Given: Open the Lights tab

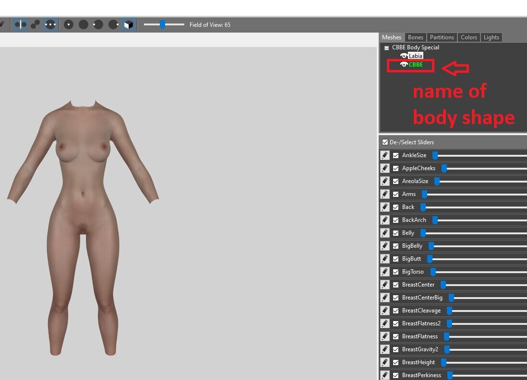Looking at the screenshot, I should (491, 37).
